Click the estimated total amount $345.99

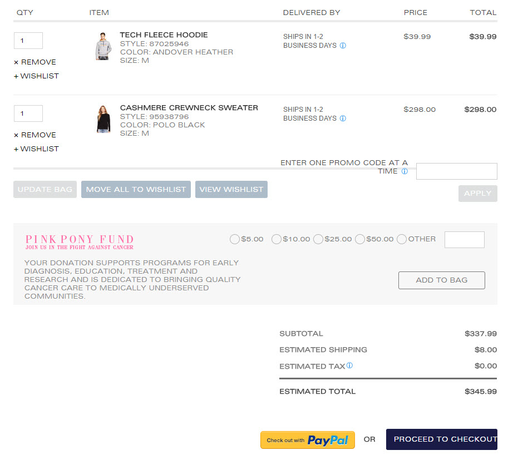[x=481, y=392]
